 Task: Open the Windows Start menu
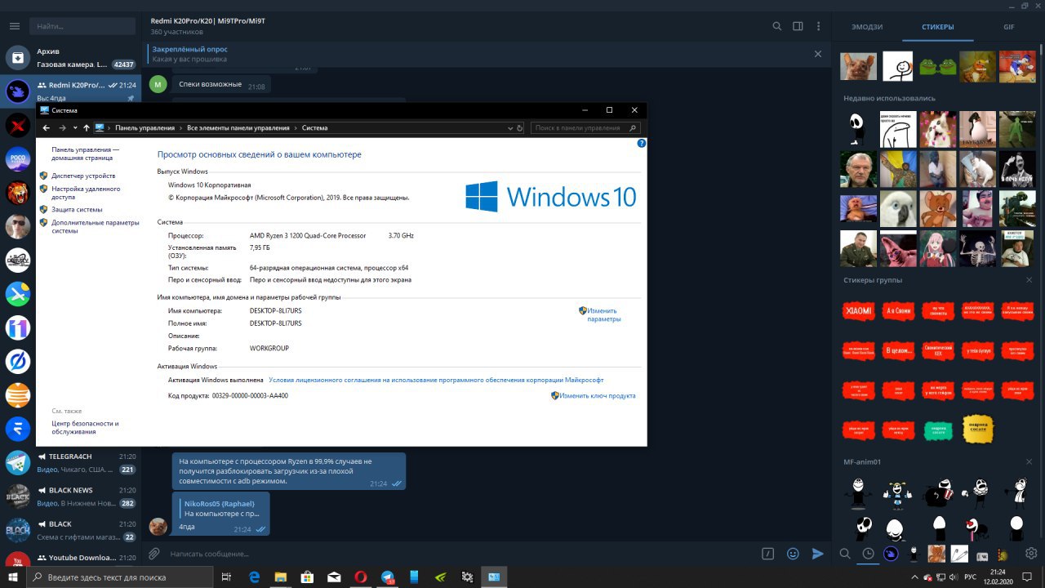pos(14,577)
